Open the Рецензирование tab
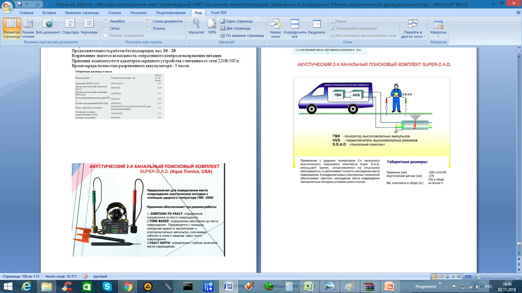522x293 pixels. coord(171,13)
